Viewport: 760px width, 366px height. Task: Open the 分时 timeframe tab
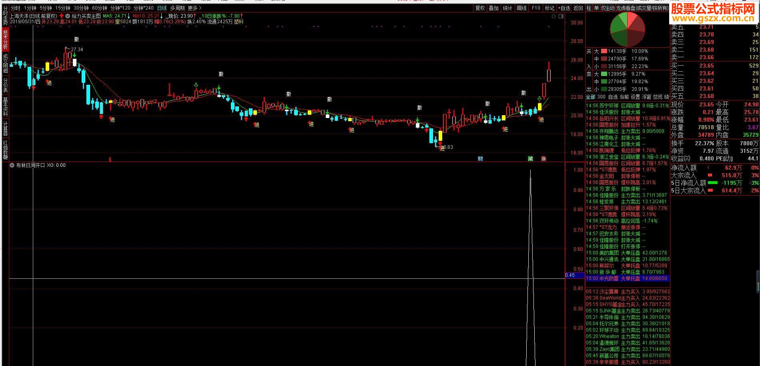pyautogui.click(x=15, y=8)
